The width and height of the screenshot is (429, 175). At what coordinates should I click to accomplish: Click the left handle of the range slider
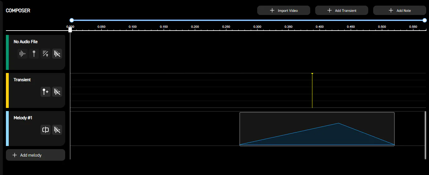[x=72, y=20]
